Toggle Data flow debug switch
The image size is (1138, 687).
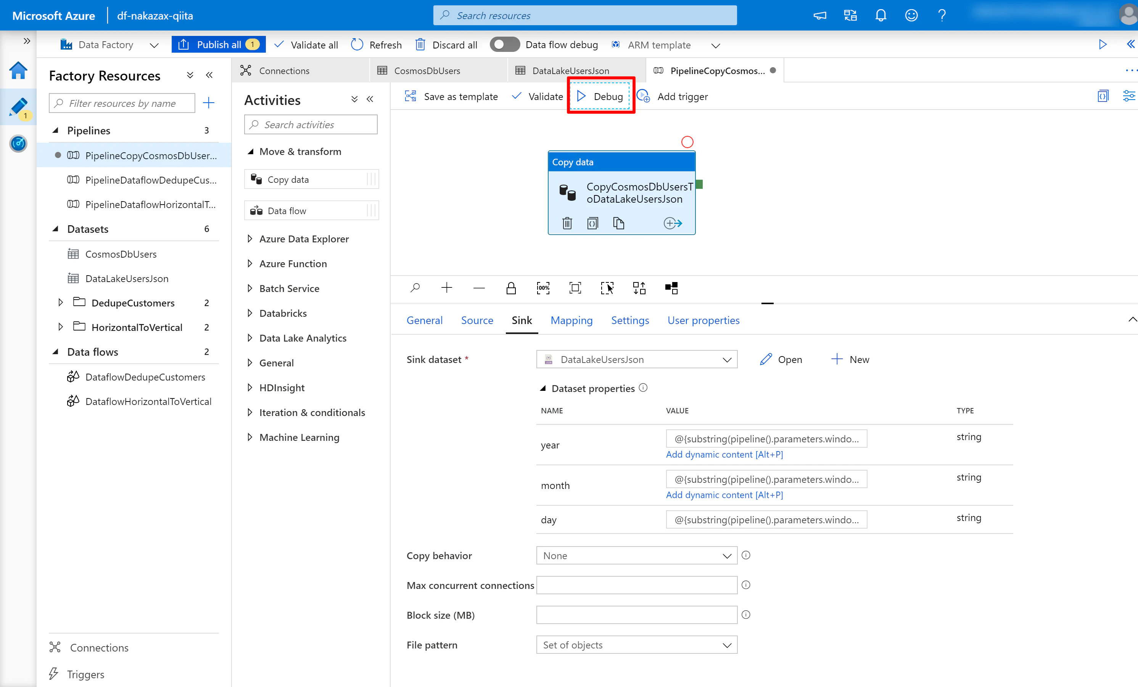[505, 44]
